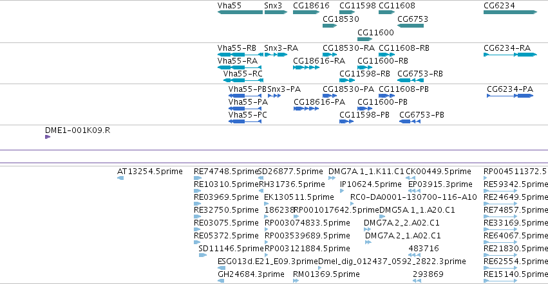
Task: Select the RH31736.5prime EST label
Action: tap(292, 184)
